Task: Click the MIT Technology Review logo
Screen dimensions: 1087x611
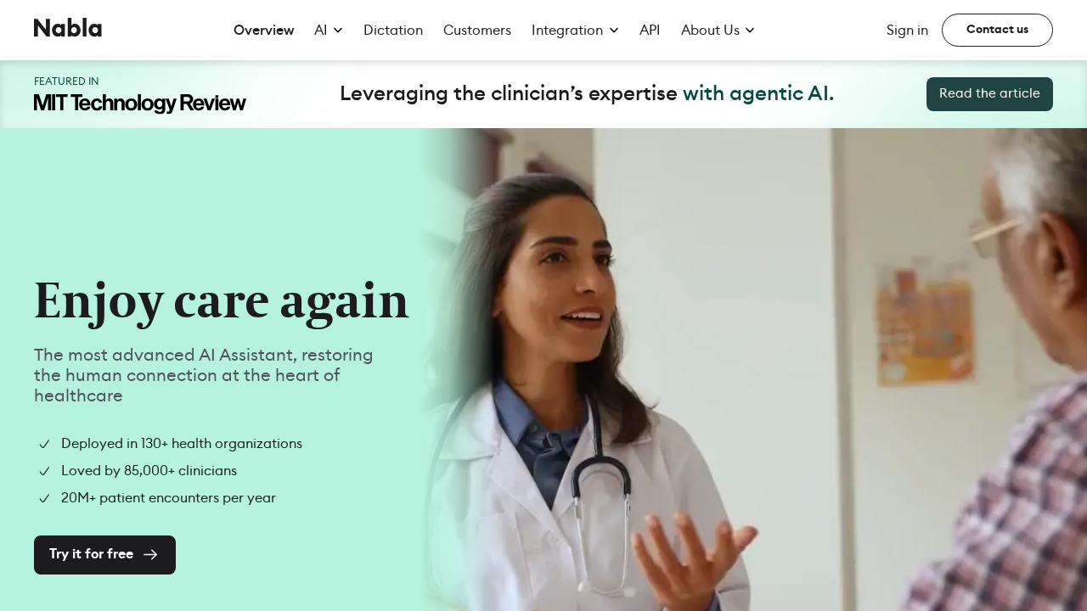Action: [x=140, y=104]
